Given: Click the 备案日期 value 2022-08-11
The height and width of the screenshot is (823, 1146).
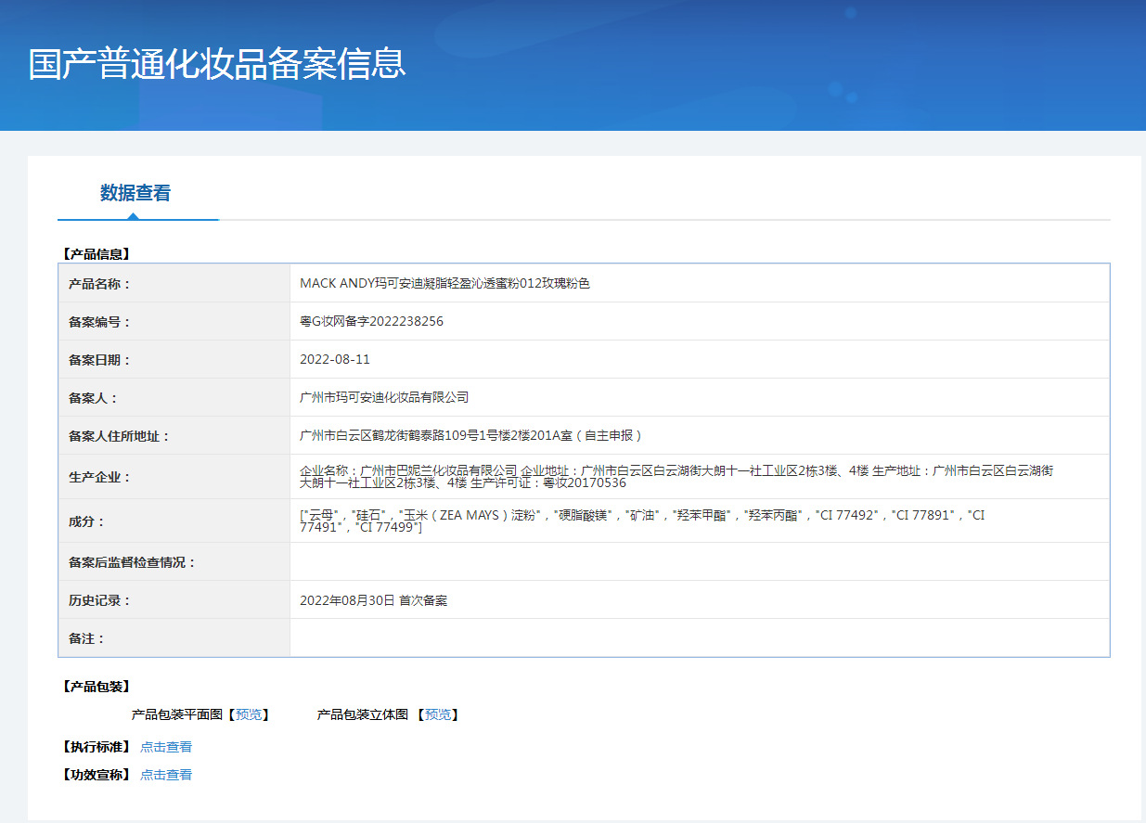Looking at the screenshot, I should (335, 360).
